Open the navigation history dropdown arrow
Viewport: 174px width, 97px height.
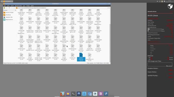(x=9, y=8)
